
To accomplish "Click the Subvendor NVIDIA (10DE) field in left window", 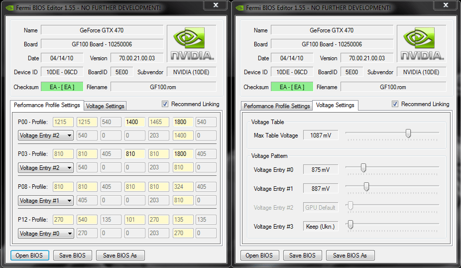I will (191, 72).
